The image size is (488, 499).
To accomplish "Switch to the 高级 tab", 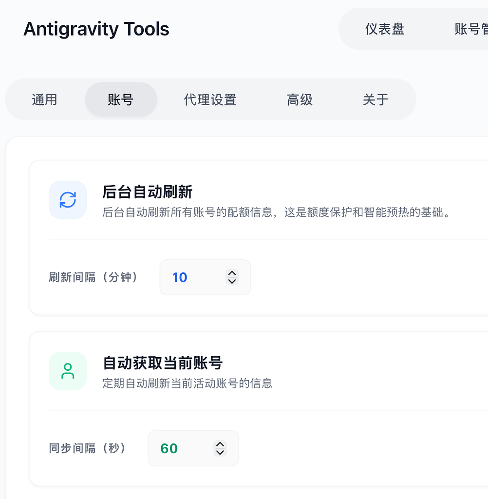I will tap(300, 99).
